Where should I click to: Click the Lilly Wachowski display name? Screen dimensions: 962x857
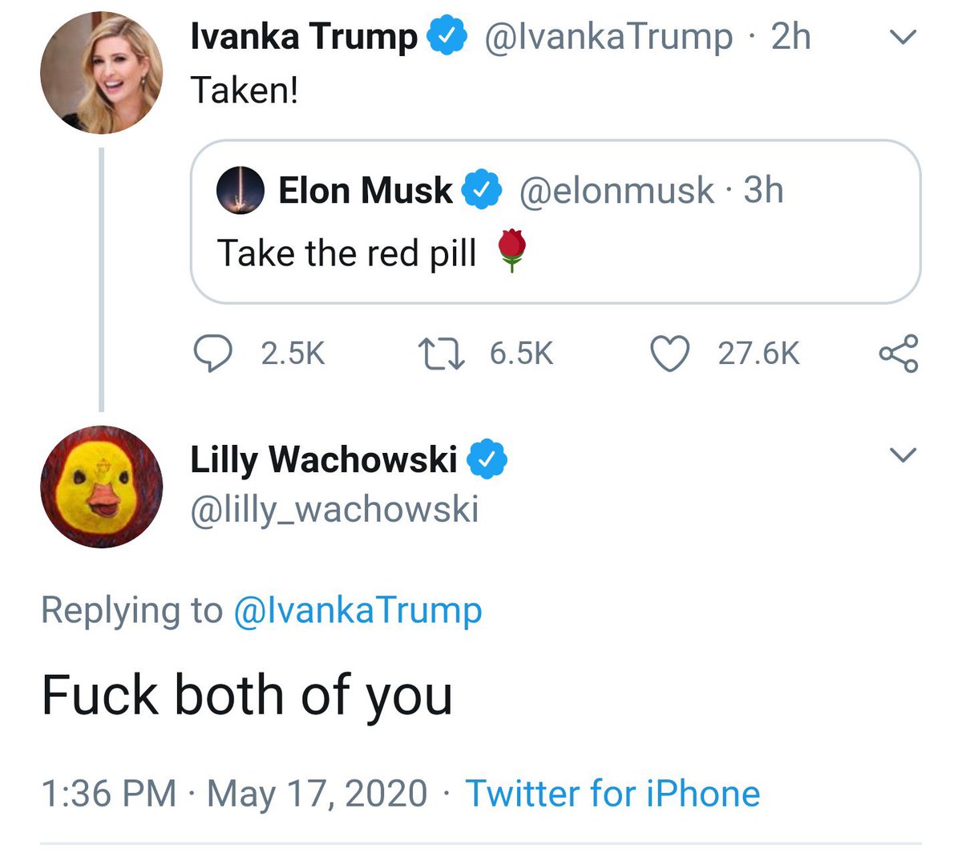pos(323,459)
